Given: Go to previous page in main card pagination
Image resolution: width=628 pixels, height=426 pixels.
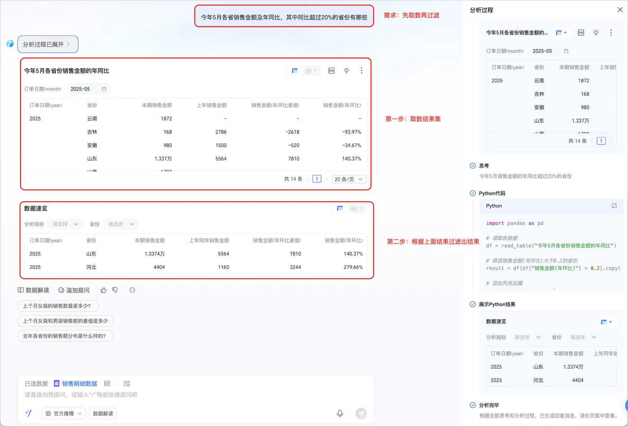Looking at the screenshot, I should (308, 179).
